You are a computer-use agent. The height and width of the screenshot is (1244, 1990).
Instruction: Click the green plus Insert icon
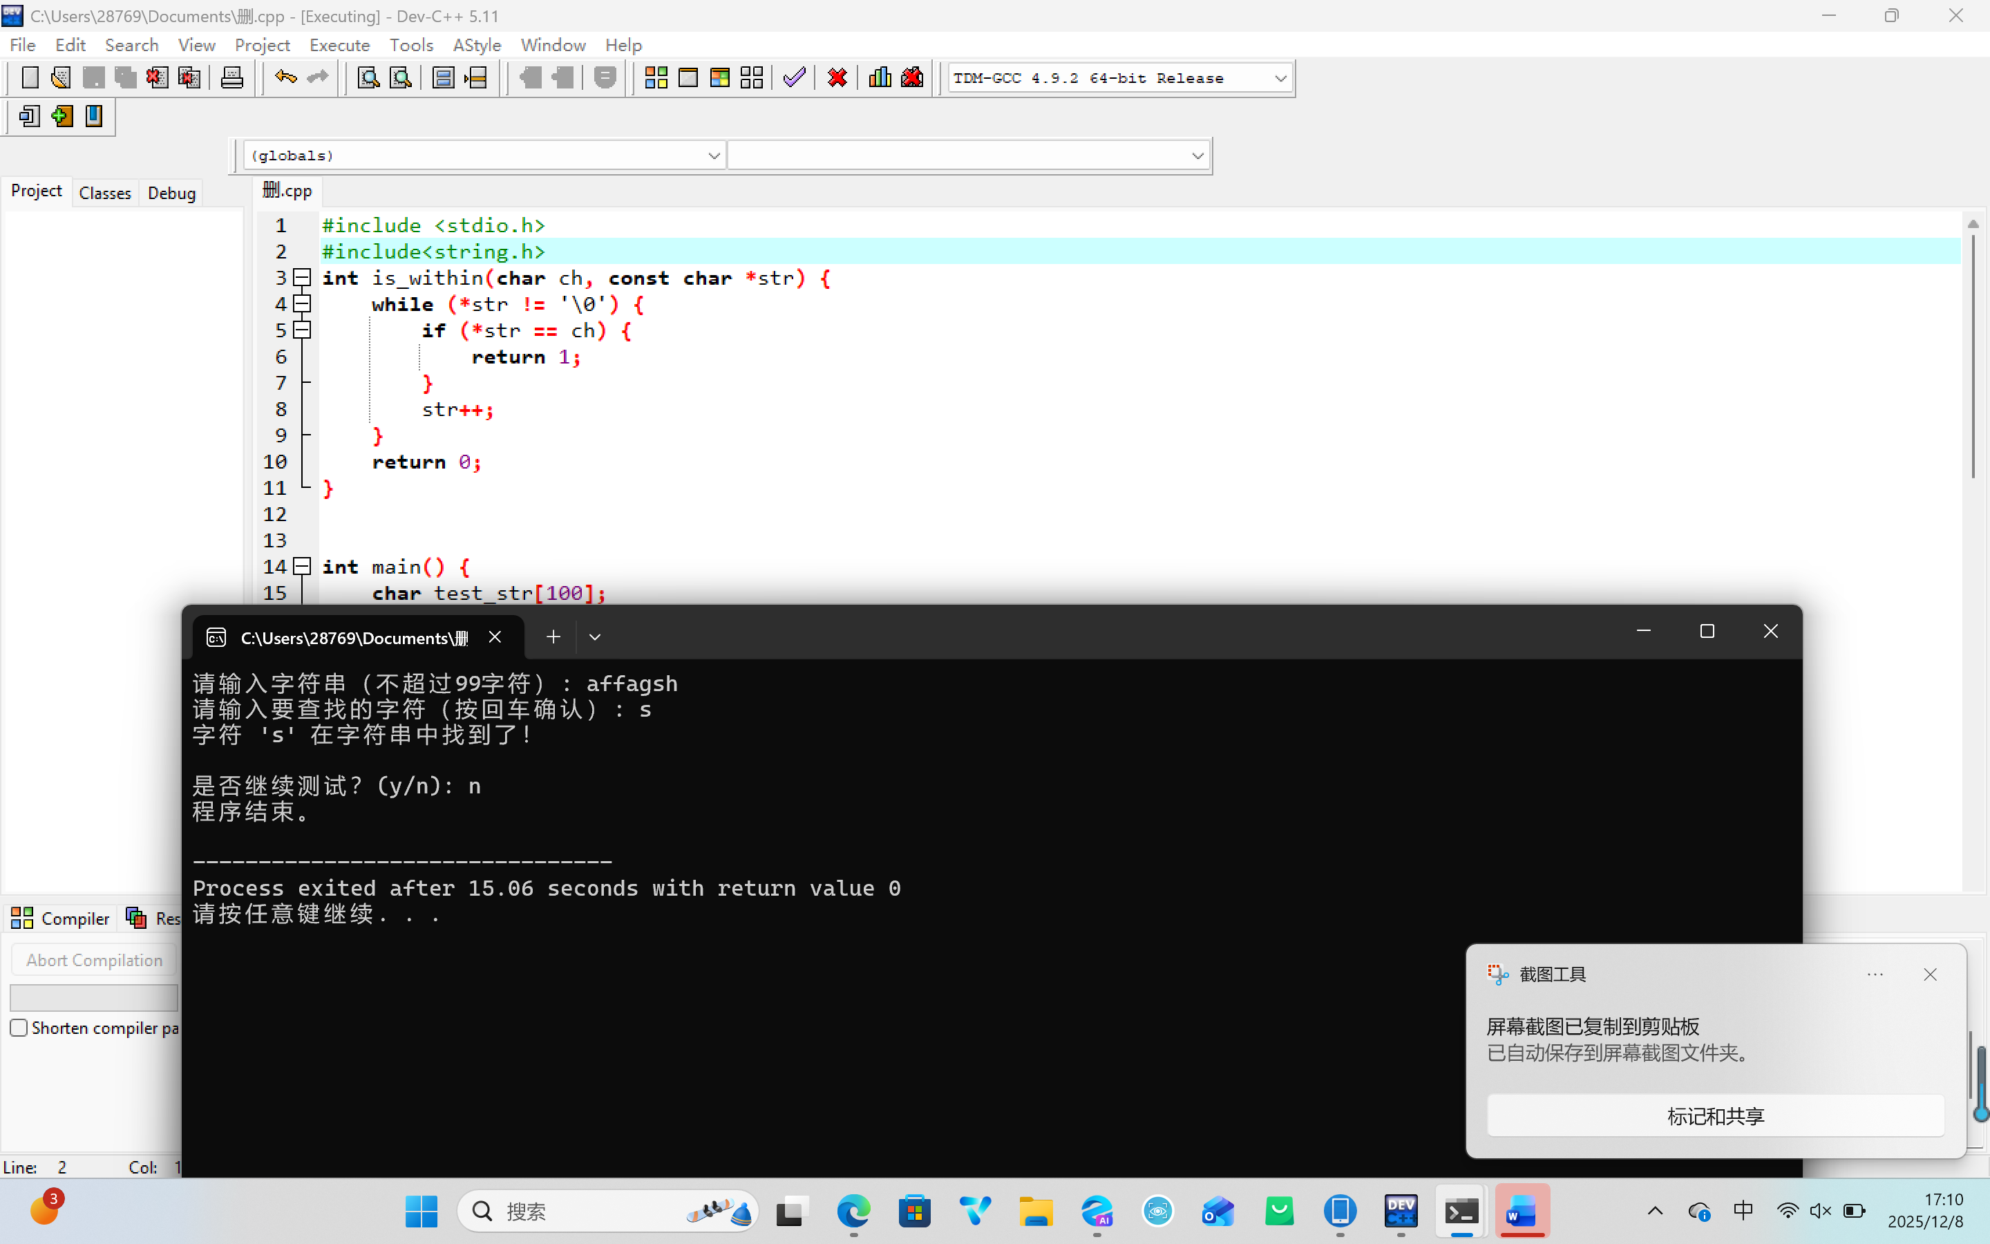point(61,116)
